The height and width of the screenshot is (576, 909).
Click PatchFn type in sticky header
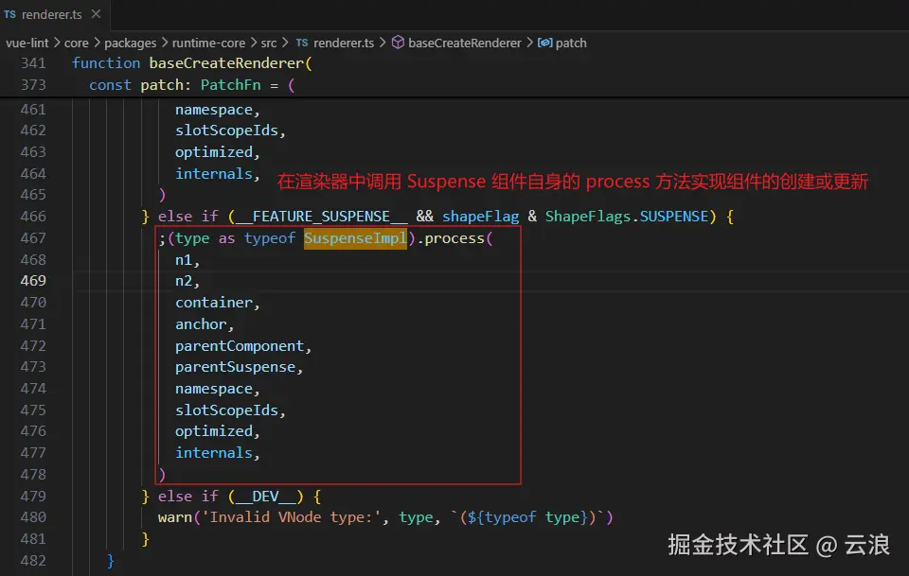(231, 85)
